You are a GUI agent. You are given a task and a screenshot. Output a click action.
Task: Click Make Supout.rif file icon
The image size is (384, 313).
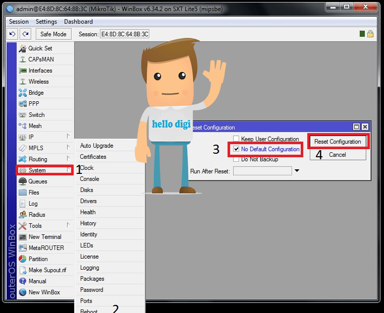pyautogui.click(x=23, y=270)
